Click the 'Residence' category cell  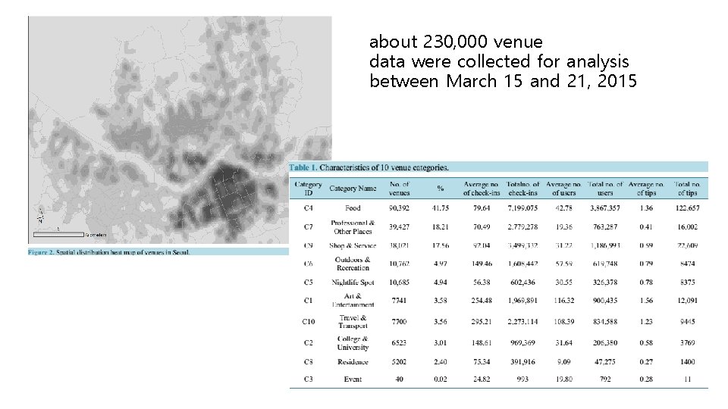click(x=353, y=362)
